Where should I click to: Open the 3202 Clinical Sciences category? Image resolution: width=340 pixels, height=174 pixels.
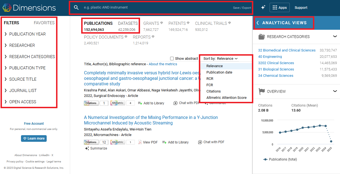point(276,63)
